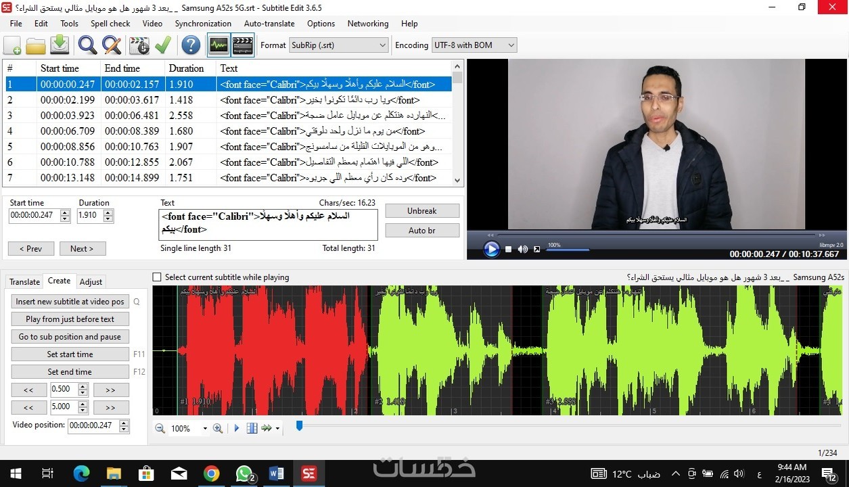The image size is (849, 487).
Task: Switch to the Adjust tab
Action: click(91, 282)
